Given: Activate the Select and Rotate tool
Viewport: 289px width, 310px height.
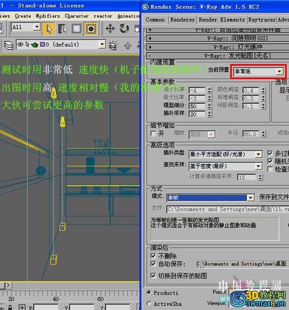Looking at the screenshot, I should (124, 29).
